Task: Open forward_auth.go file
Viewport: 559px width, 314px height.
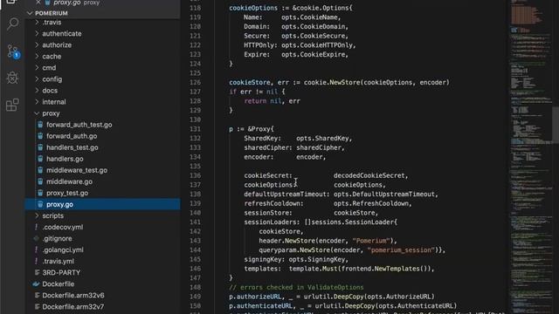Action: click(x=72, y=136)
